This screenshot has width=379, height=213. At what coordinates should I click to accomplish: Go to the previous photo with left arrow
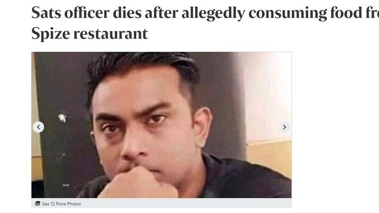tap(38, 127)
